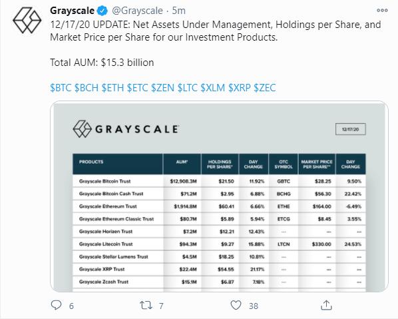This screenshot has width=398, height=319.
Task: Open the $LTC cashtag link
Action: 187,88
